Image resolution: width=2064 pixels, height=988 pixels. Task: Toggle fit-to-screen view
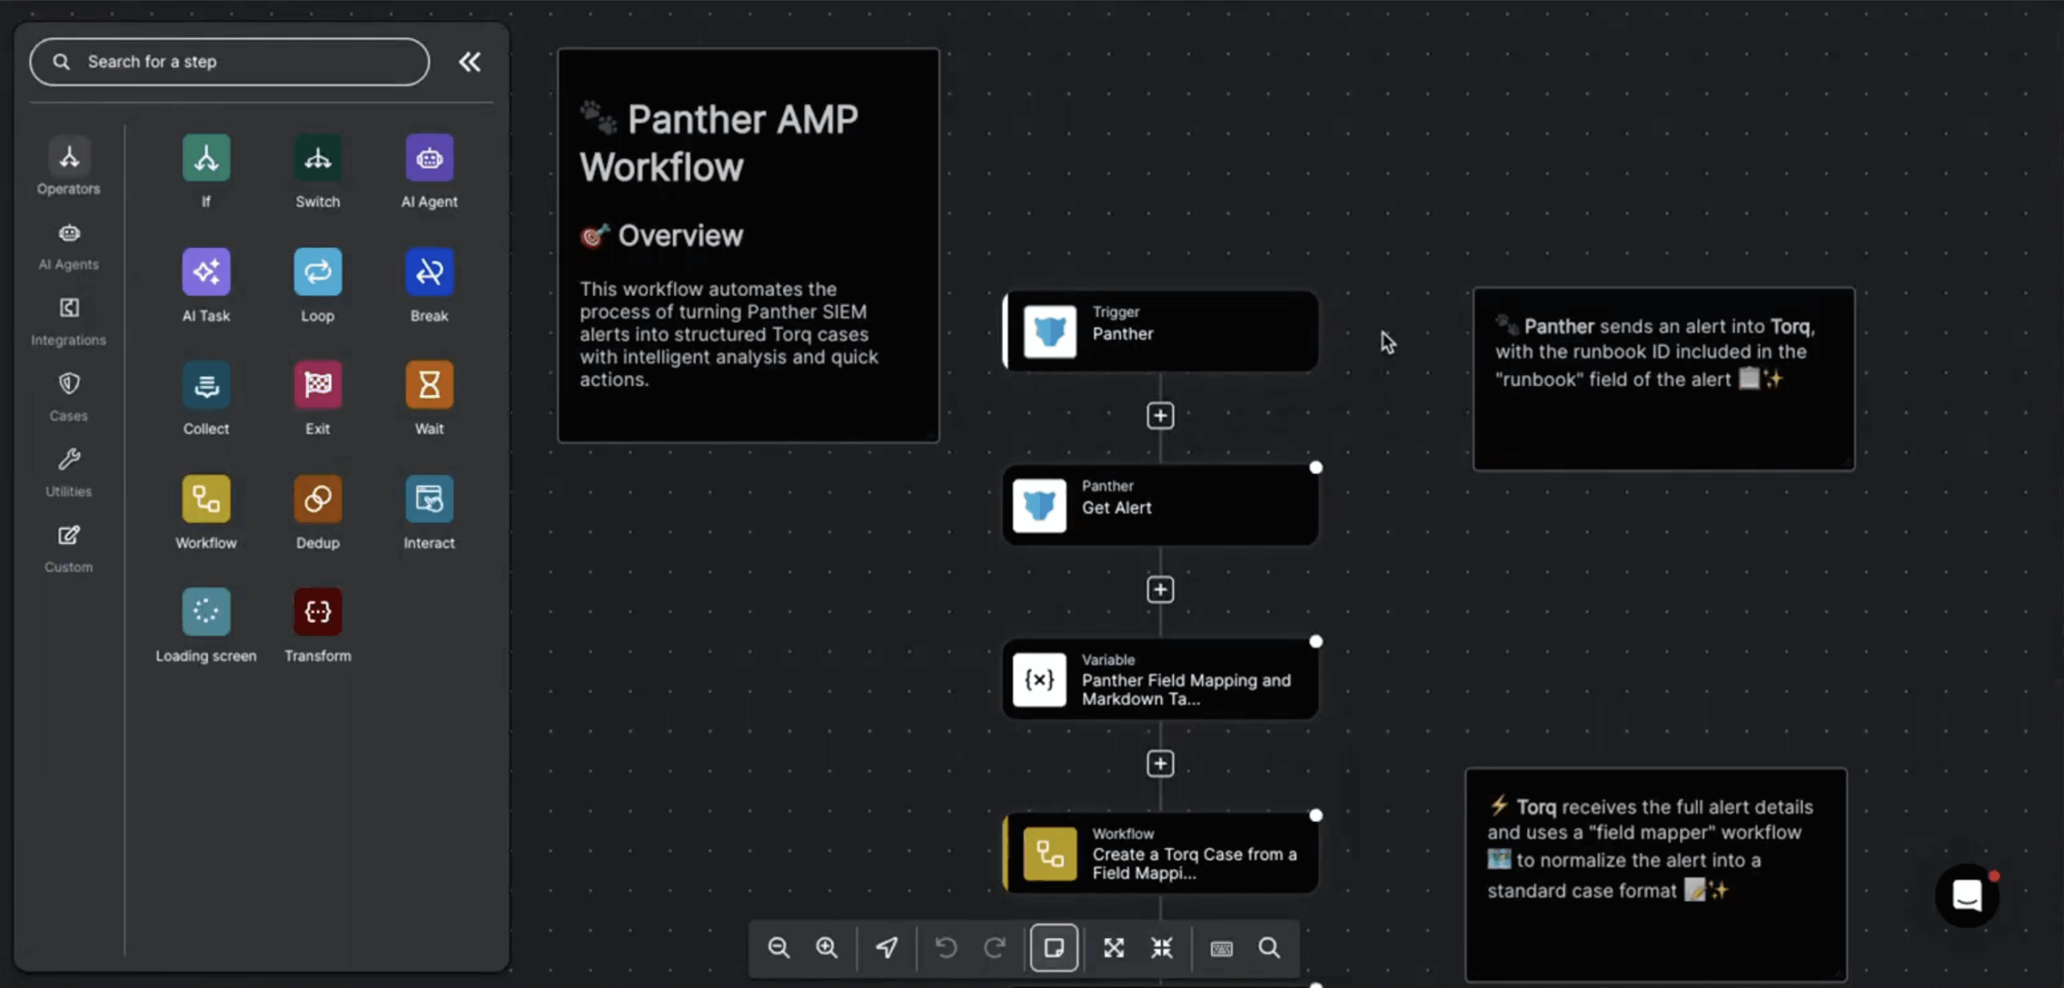(1113, 948)
